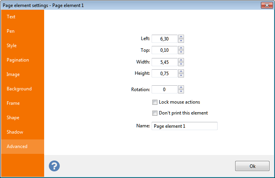Decrease the Rotation value with down arrow

(181, 92)
